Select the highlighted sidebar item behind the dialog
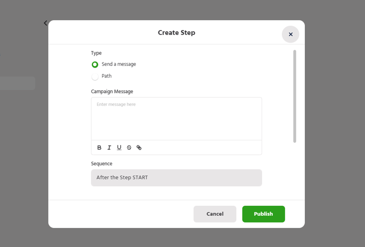 click(17, 83)
